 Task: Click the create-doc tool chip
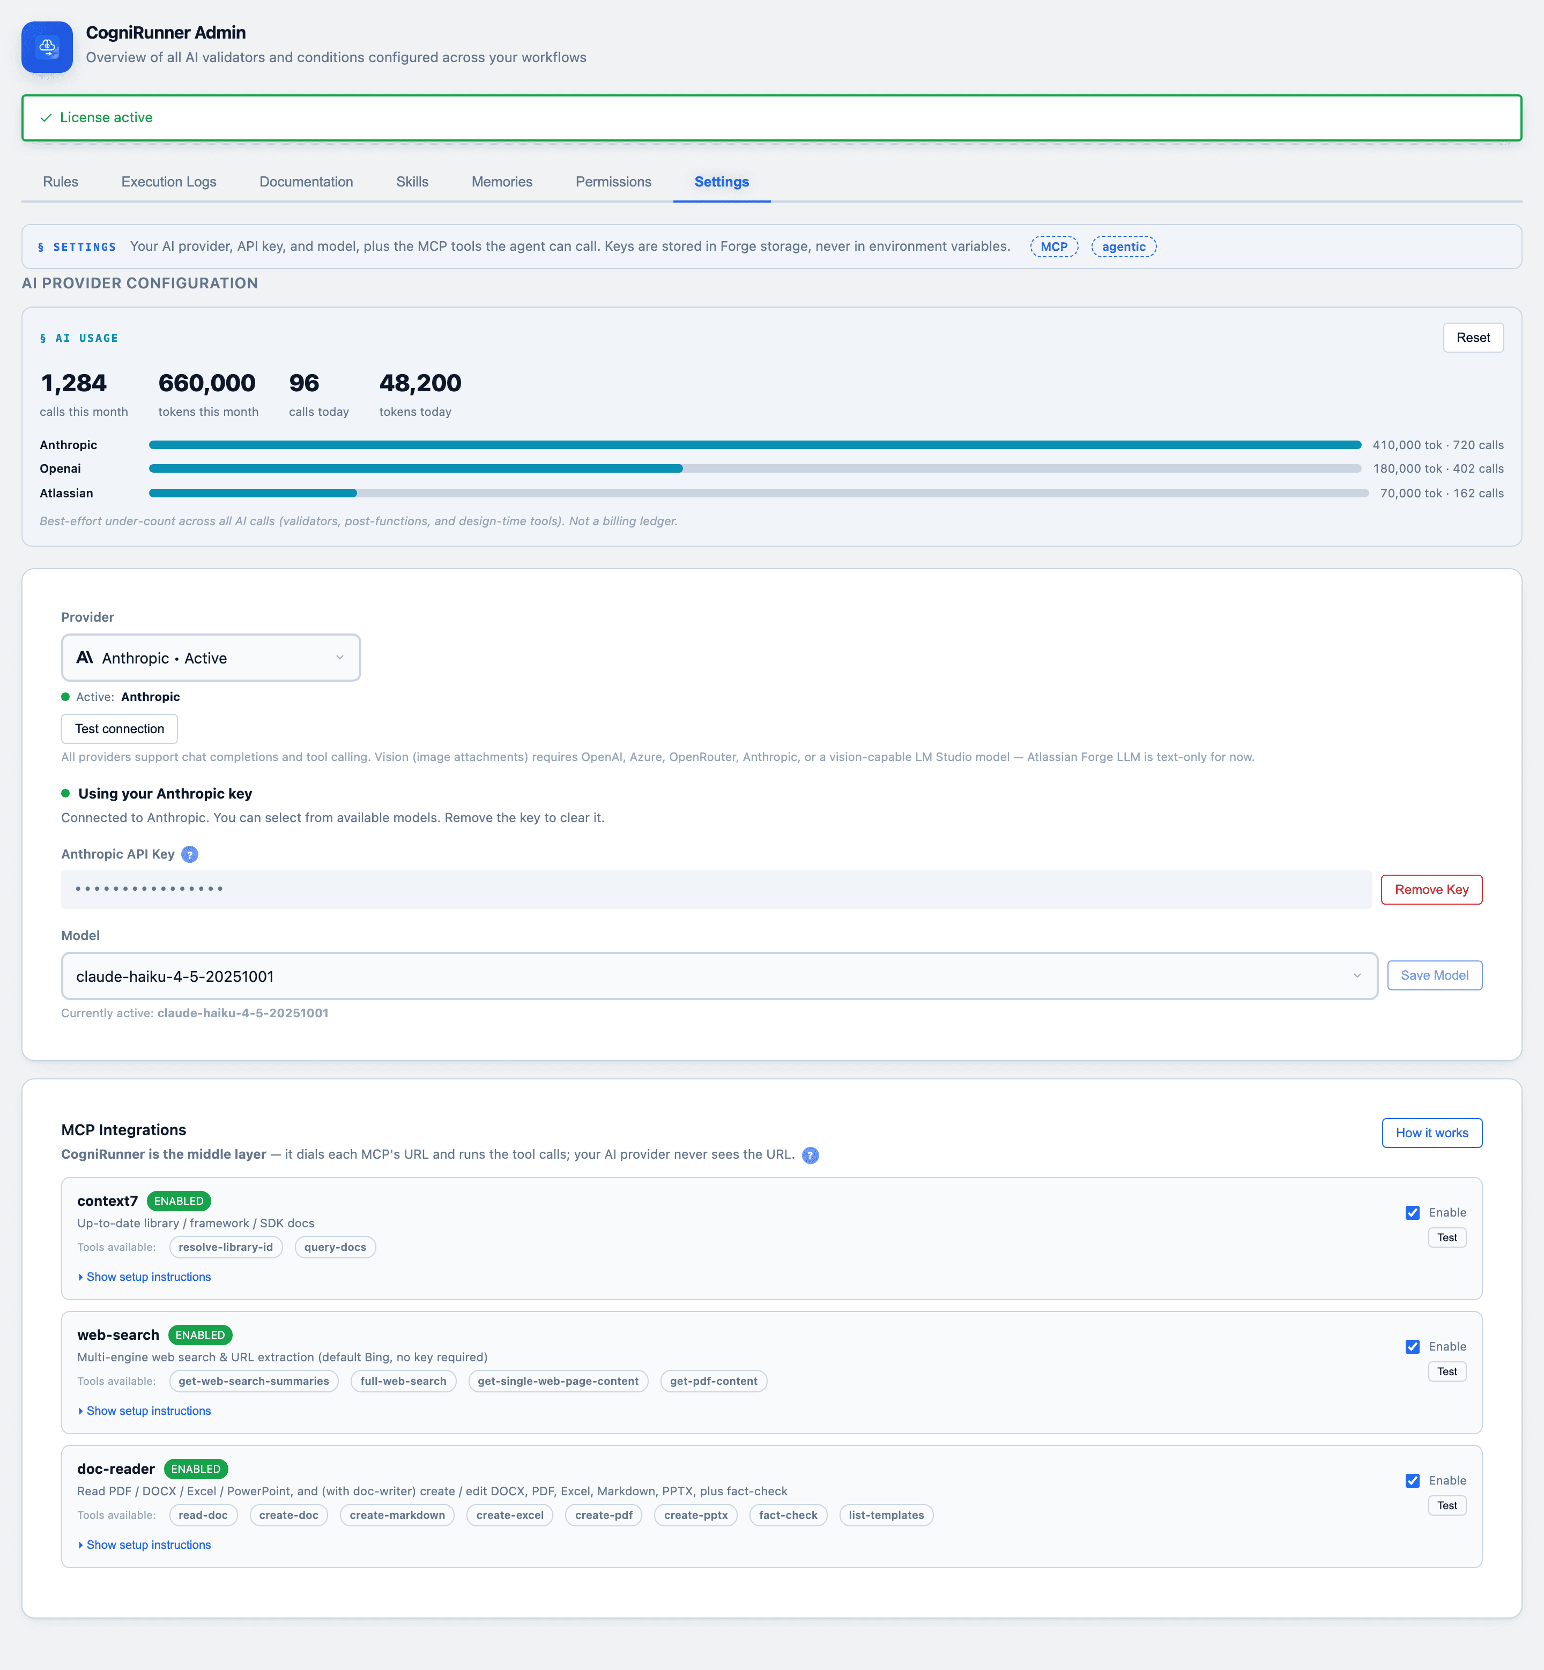click(288, 1515)
